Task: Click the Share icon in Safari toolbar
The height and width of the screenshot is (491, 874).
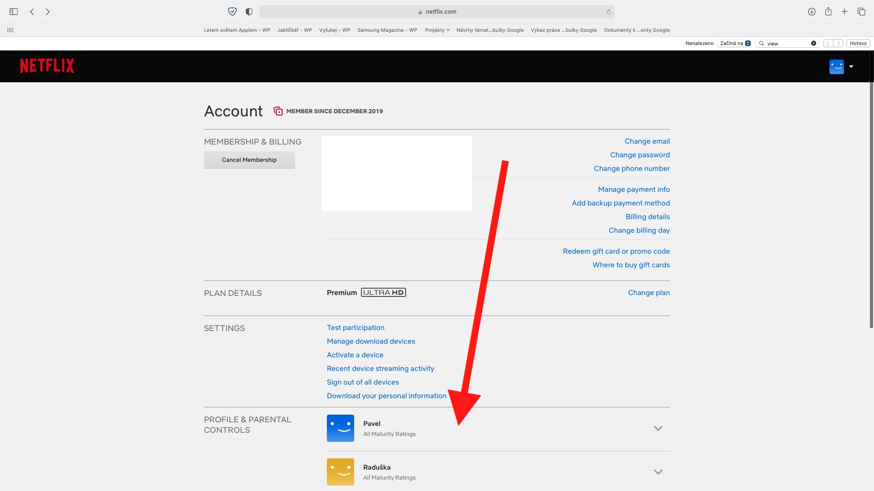Action: 828,12
